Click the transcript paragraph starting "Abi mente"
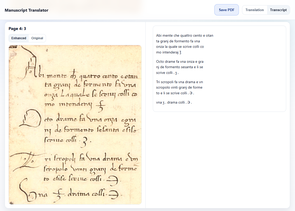Image resolution: width=295 pixels, height=211 pixels. click(x=185, y=44)
